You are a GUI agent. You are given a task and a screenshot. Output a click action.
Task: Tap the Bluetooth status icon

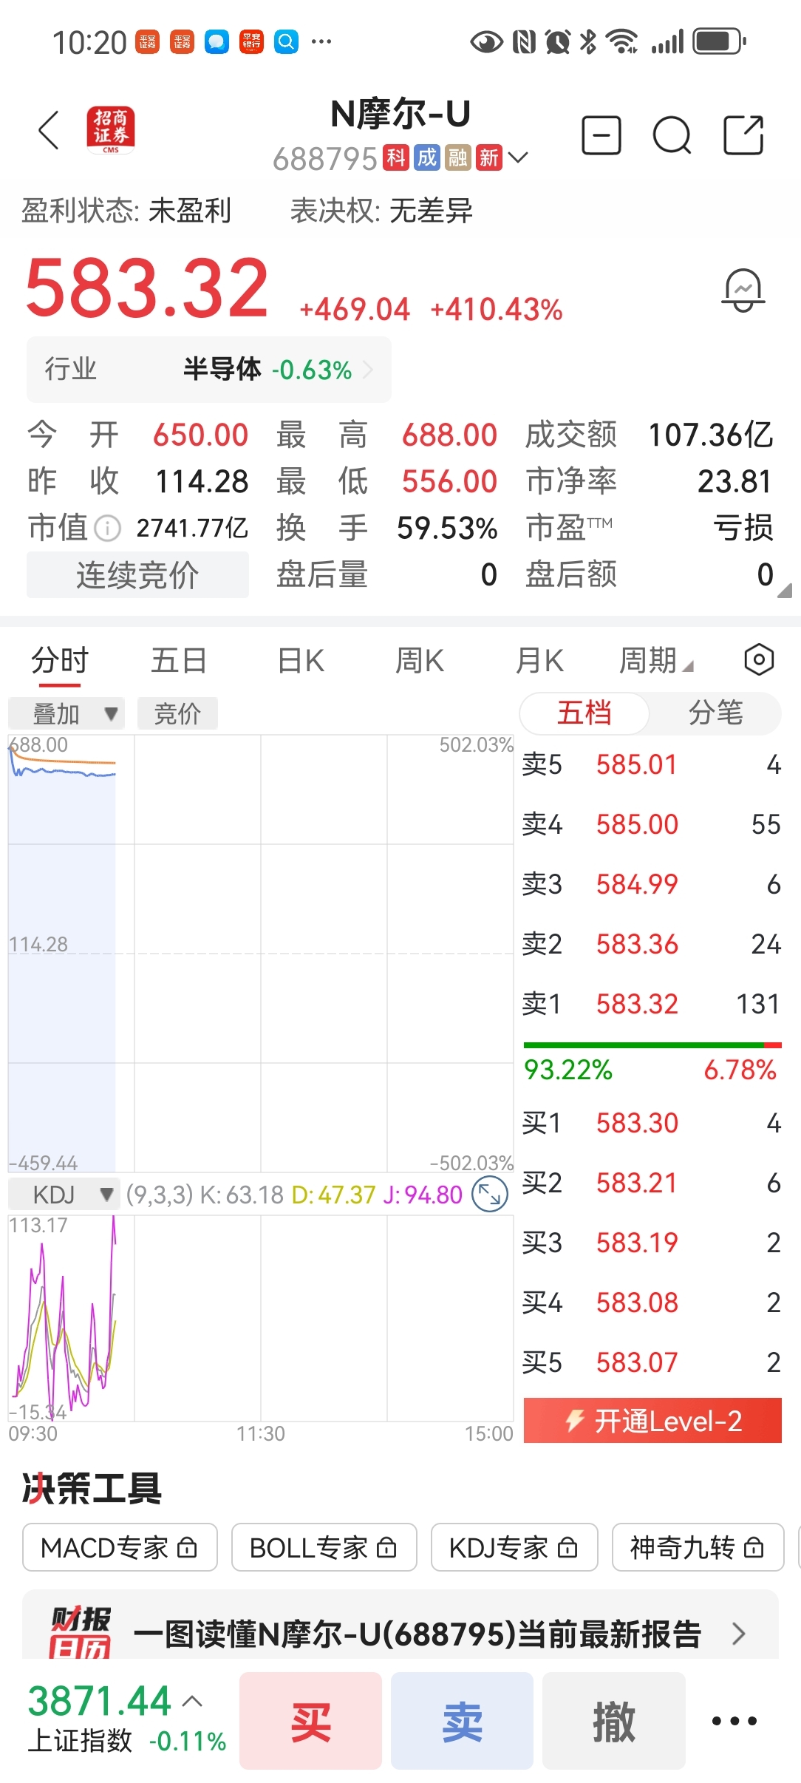[587, 42]
